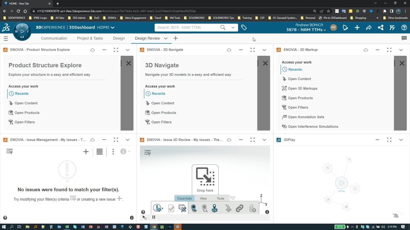
Task: Open the Collaboration network icon
Action: [x=381, y=27]
